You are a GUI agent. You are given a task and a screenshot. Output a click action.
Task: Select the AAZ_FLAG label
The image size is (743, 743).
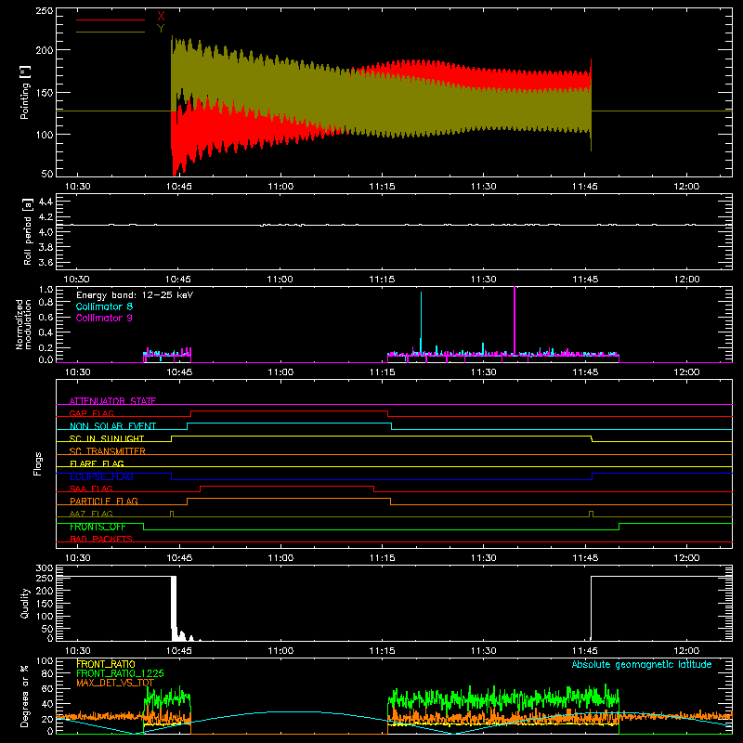(91, 514)
